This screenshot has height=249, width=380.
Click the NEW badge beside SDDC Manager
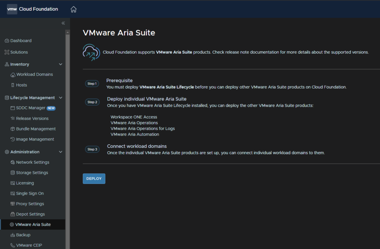pyautogui.click(x=51, y=108)
